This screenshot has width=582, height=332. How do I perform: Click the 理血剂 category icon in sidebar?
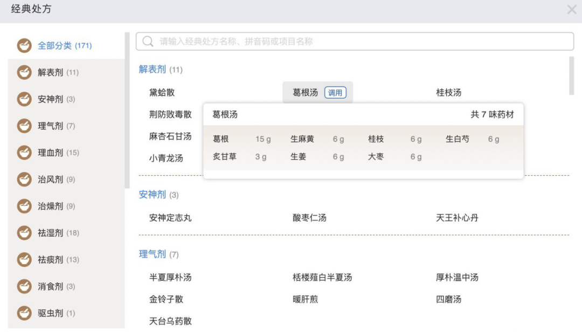coord(24,153)
